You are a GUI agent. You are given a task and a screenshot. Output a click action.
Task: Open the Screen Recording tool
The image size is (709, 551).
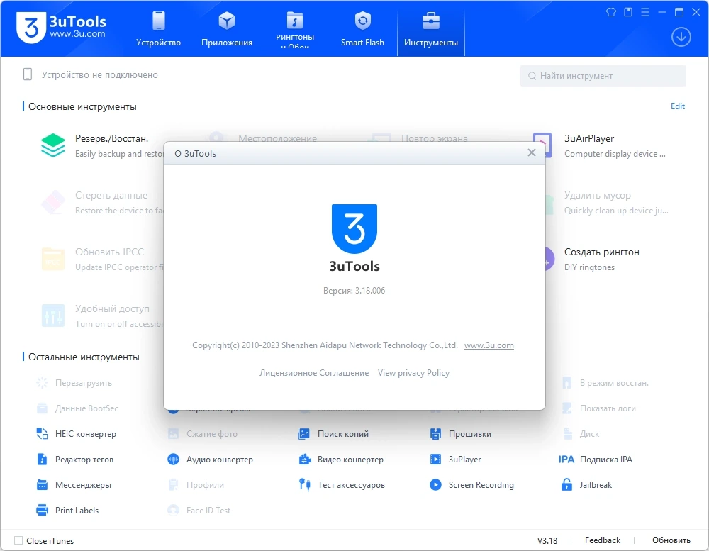pyautogui.click(x=471, y=485)
